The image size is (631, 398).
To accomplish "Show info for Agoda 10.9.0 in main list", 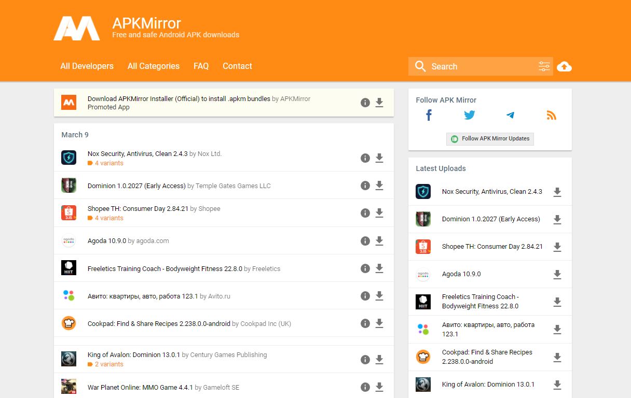I will pyautogui.click(x=365, y=241).
